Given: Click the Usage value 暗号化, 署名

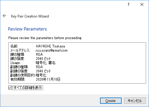Looking at the screenshot, I should (45, 63).
